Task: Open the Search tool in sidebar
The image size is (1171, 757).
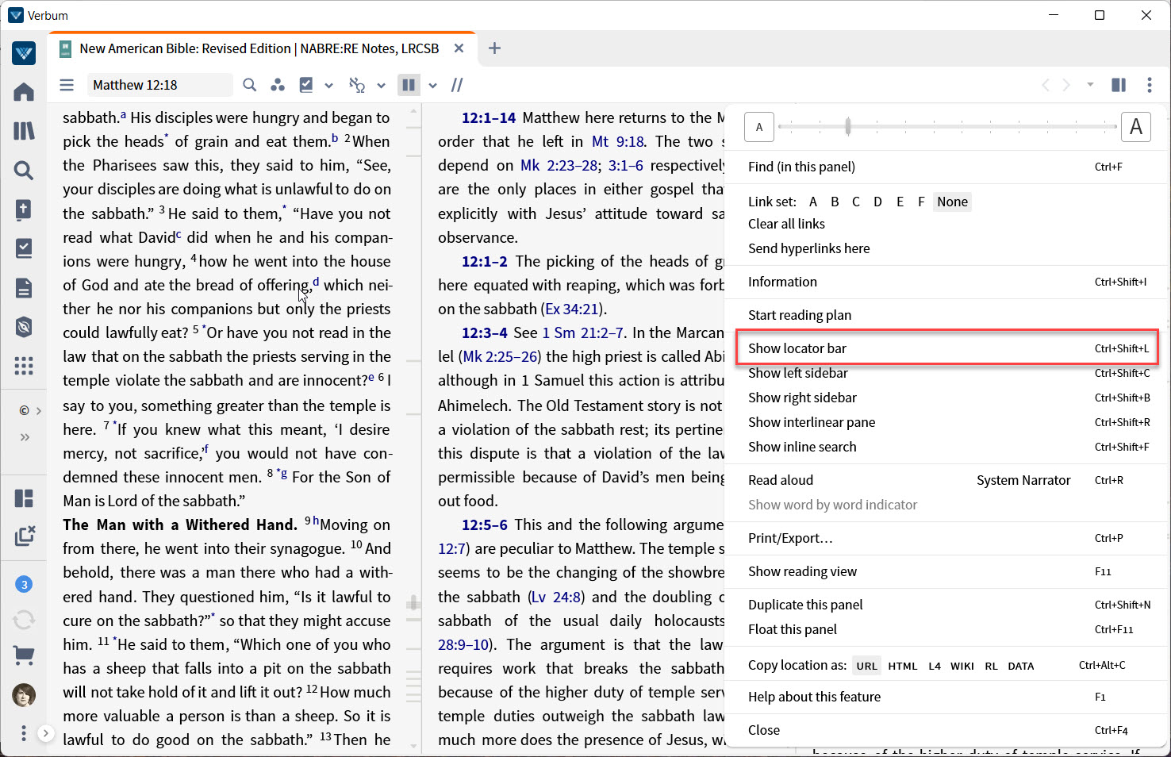Action: pyautogui.click(x=24, y=170)
